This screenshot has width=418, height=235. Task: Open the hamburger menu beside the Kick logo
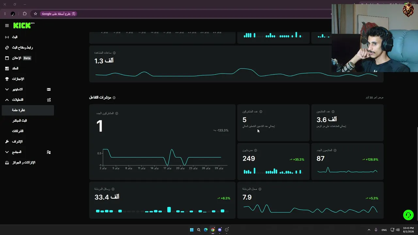[x=7, y=25]
